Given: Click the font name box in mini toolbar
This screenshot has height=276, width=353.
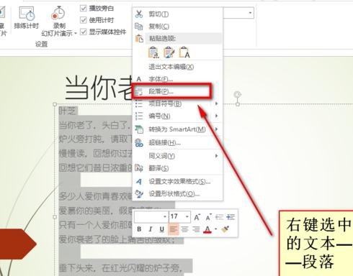Looking at the screenshot, I should click(151, 217).
